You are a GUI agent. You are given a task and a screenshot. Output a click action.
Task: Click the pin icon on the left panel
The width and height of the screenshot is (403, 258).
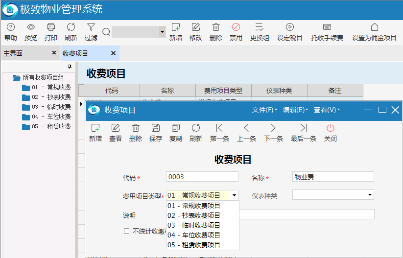pos(70,67)
